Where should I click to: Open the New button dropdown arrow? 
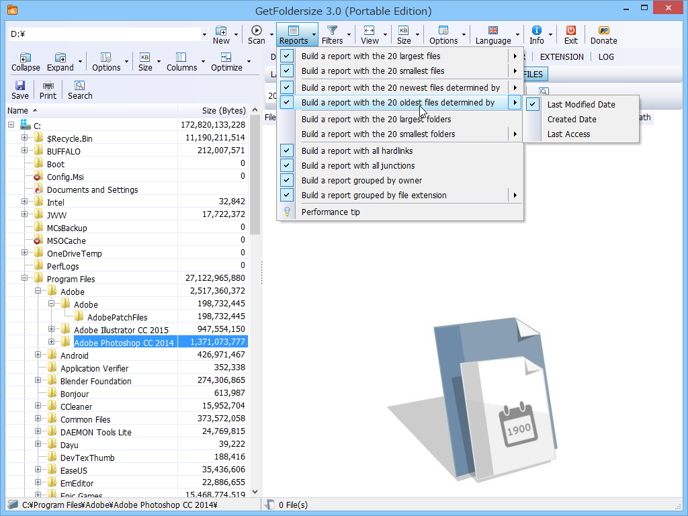(x=236, y=34)
